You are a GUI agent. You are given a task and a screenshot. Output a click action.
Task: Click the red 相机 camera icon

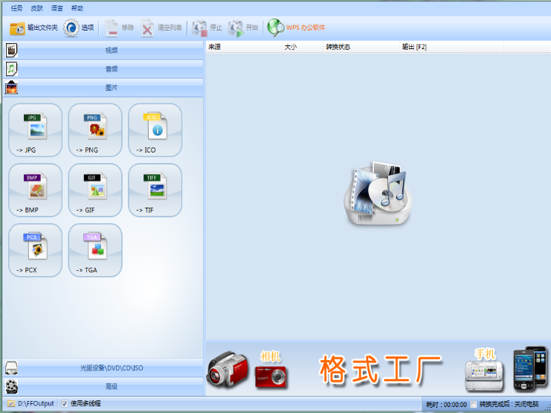tap(271, 377)
